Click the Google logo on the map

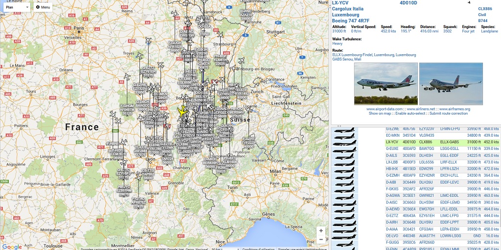tap(12, 247)
